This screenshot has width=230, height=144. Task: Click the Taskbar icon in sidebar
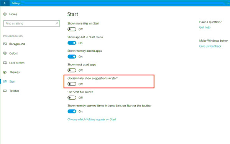point(5,91)
